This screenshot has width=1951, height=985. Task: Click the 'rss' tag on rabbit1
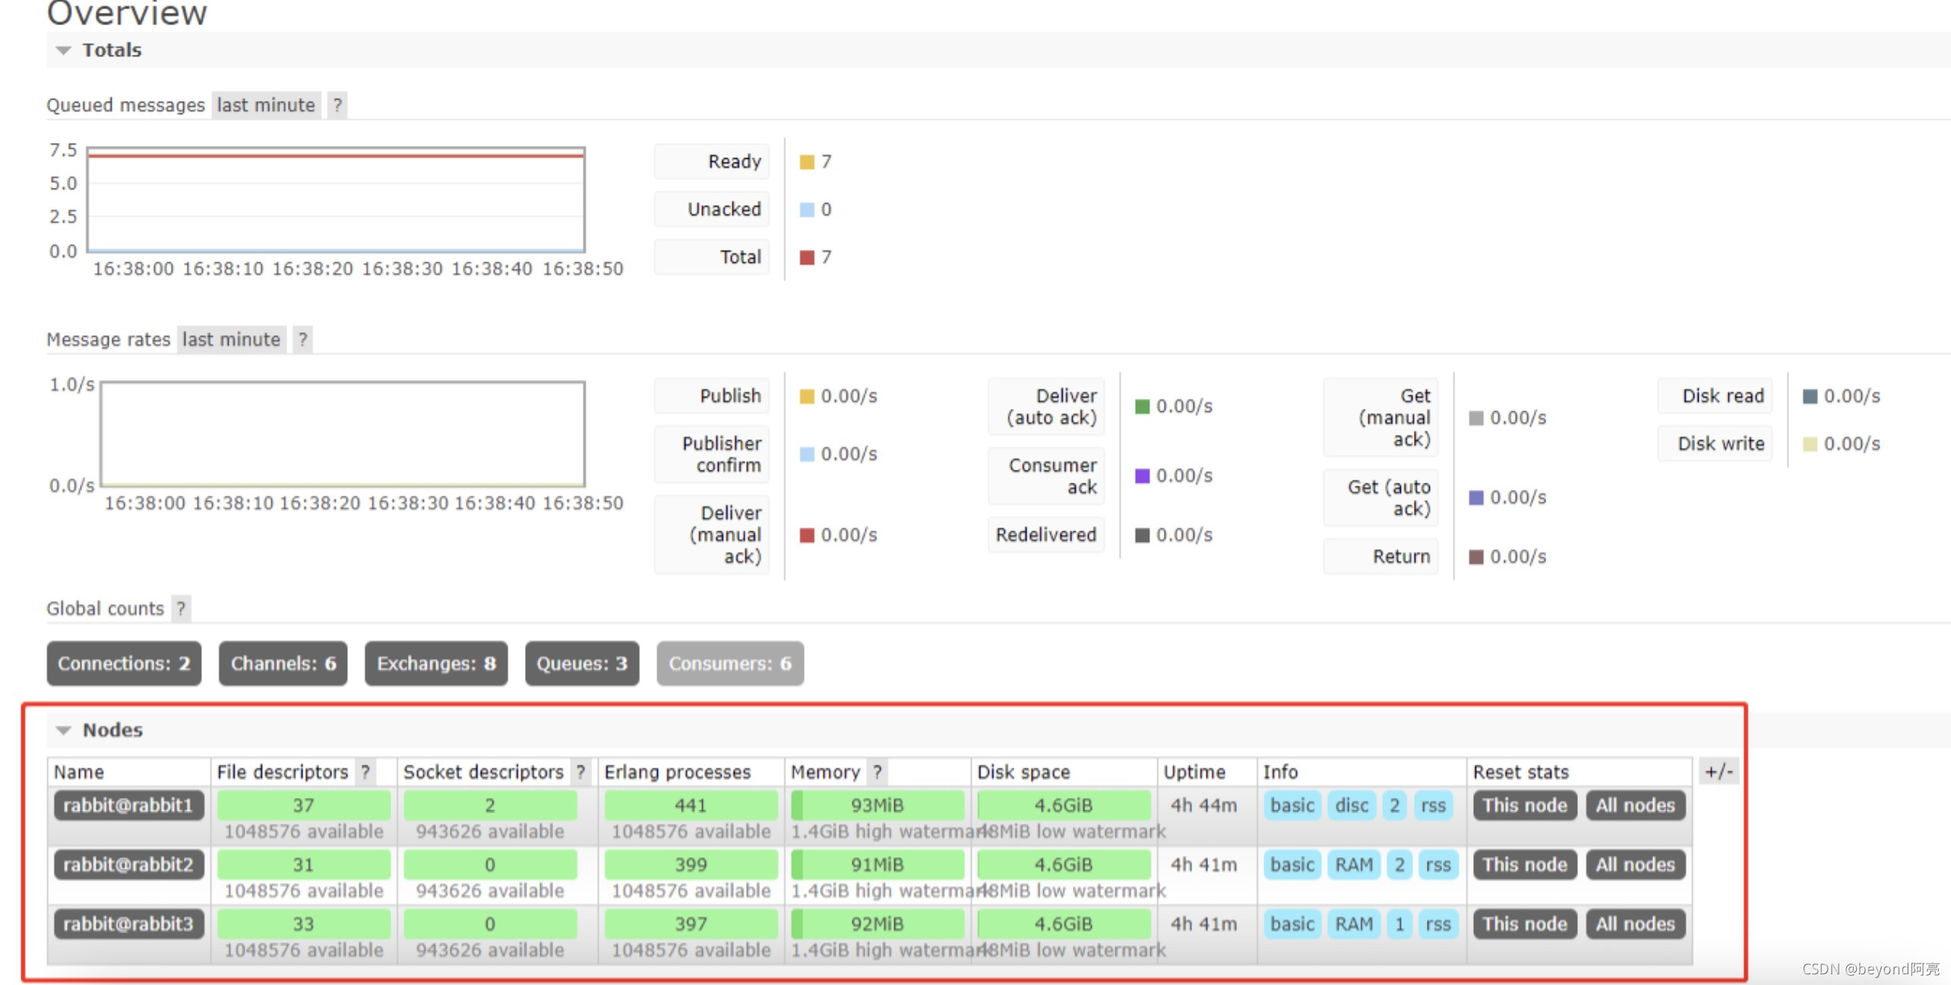tap(1434, 806)
